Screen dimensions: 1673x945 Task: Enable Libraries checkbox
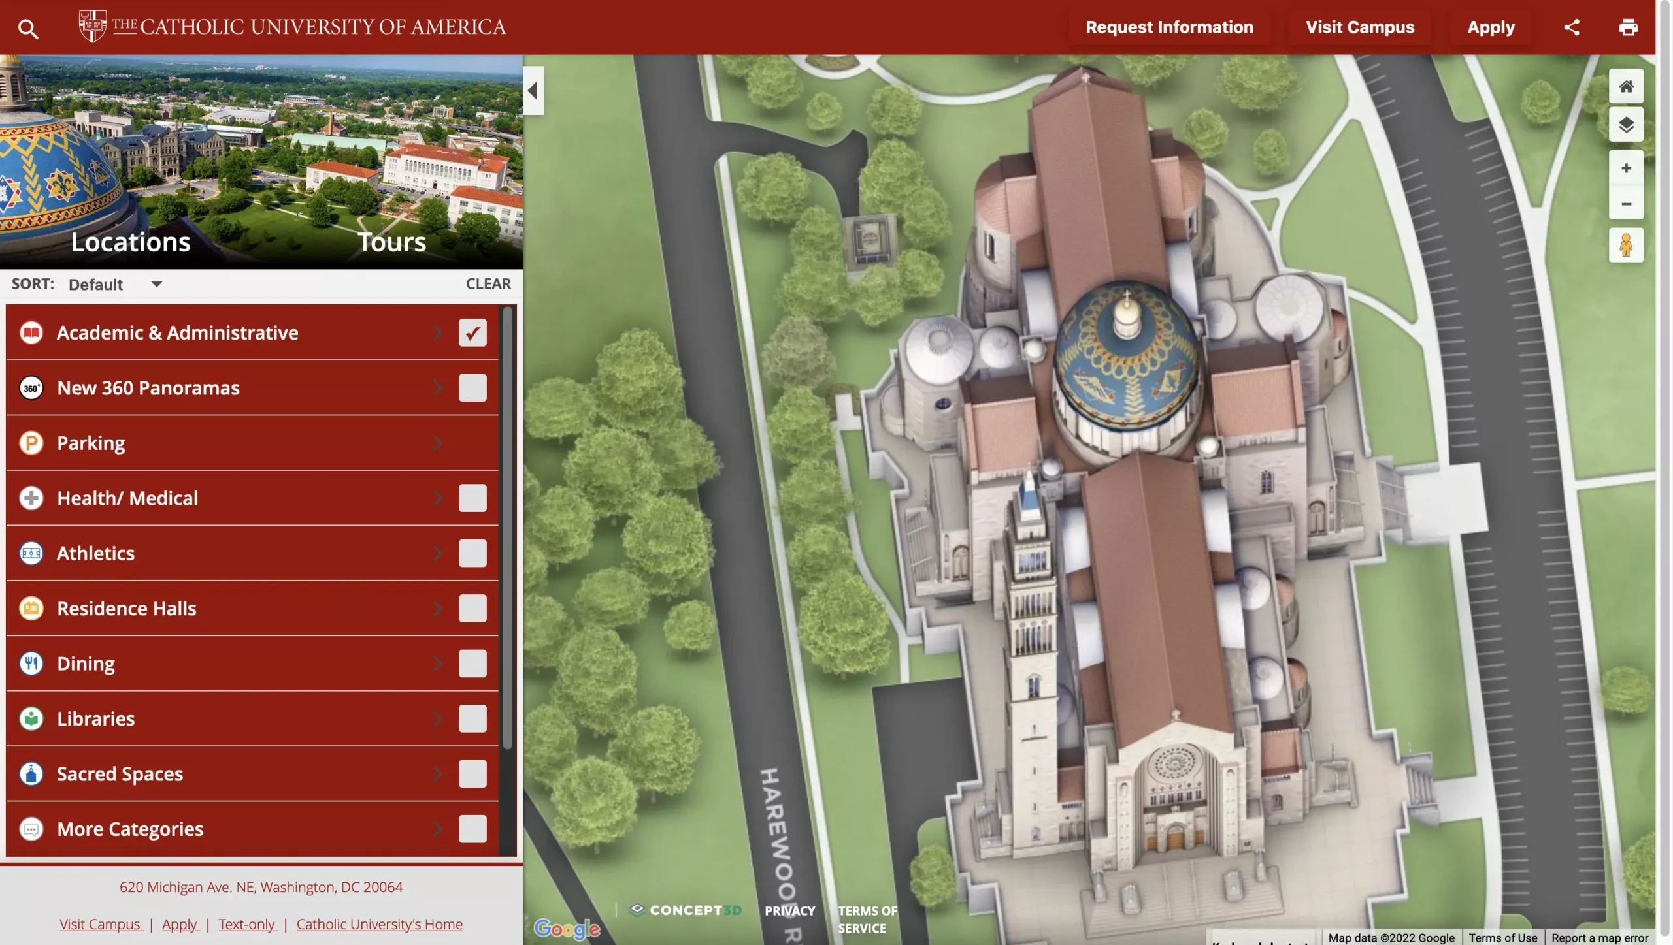pyautogui.click(x=472, y=718)
